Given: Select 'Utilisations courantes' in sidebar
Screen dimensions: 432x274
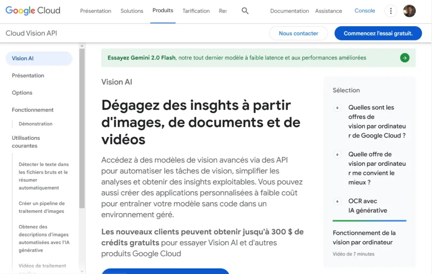Looking at the screenshot, I should 26,142.
